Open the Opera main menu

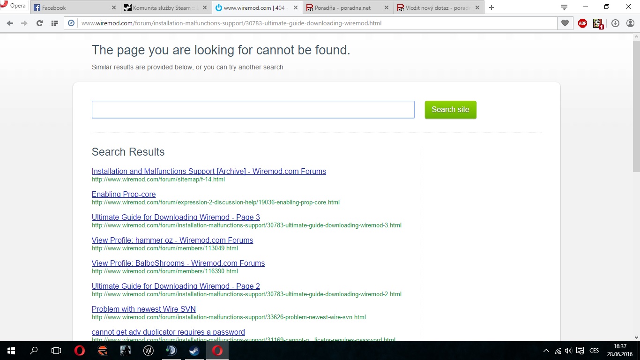tap(14, 6)
